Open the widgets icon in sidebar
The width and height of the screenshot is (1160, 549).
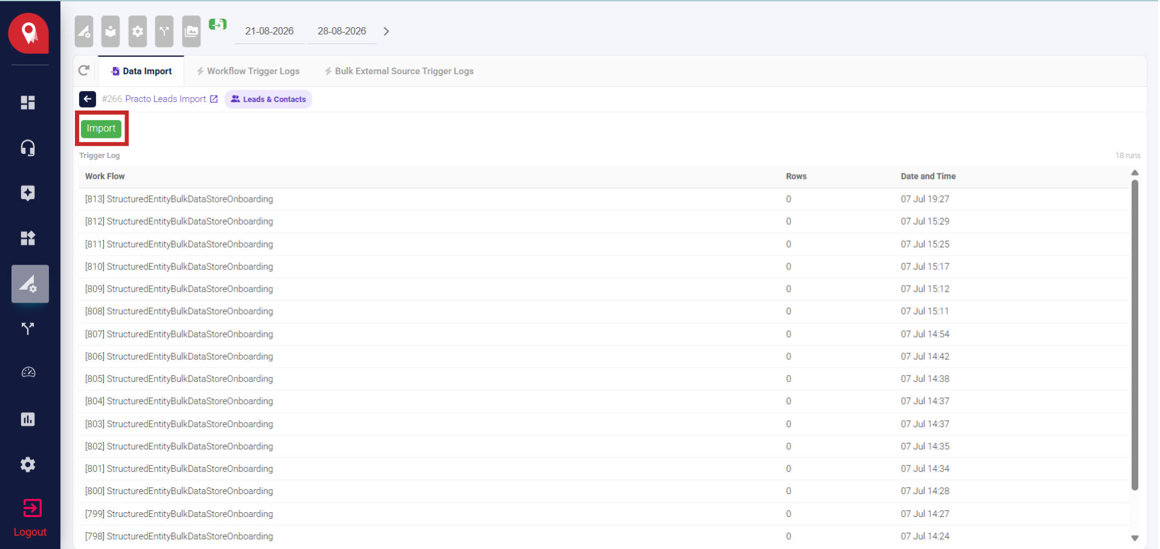tap(28, 238)
